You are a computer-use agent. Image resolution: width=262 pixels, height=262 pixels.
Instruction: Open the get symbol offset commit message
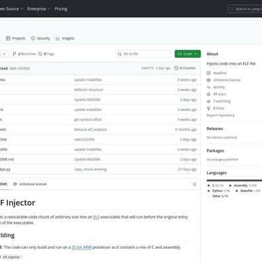coord(88,120)
